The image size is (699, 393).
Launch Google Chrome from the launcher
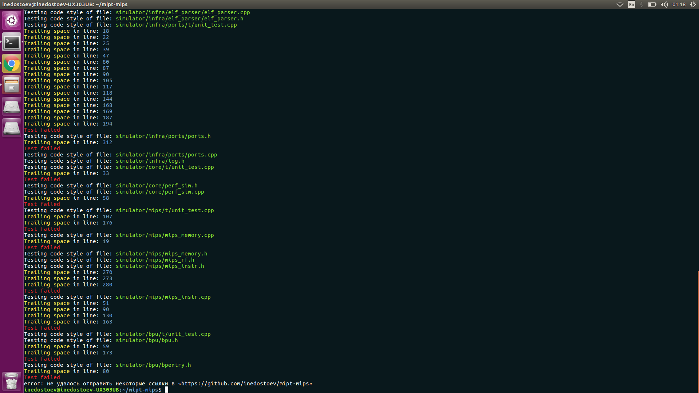pos(12,63)
